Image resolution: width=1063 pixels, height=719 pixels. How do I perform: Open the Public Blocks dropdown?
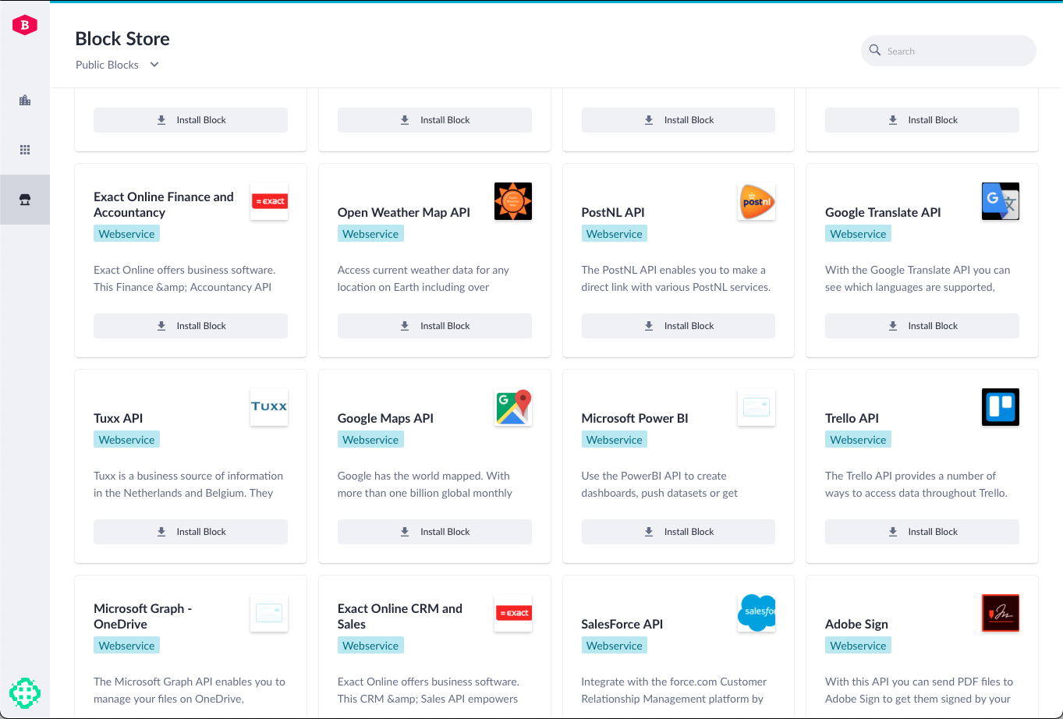pyautogui.click(x=107, y=65)
